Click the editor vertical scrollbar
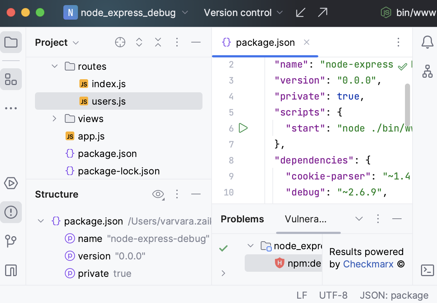 tap(407, 105)
